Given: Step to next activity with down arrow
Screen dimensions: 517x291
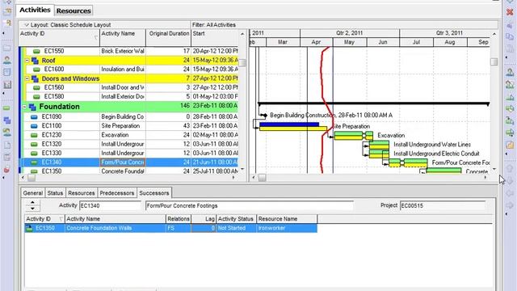Looking at the screenshot, I should [x=32, y=209].
